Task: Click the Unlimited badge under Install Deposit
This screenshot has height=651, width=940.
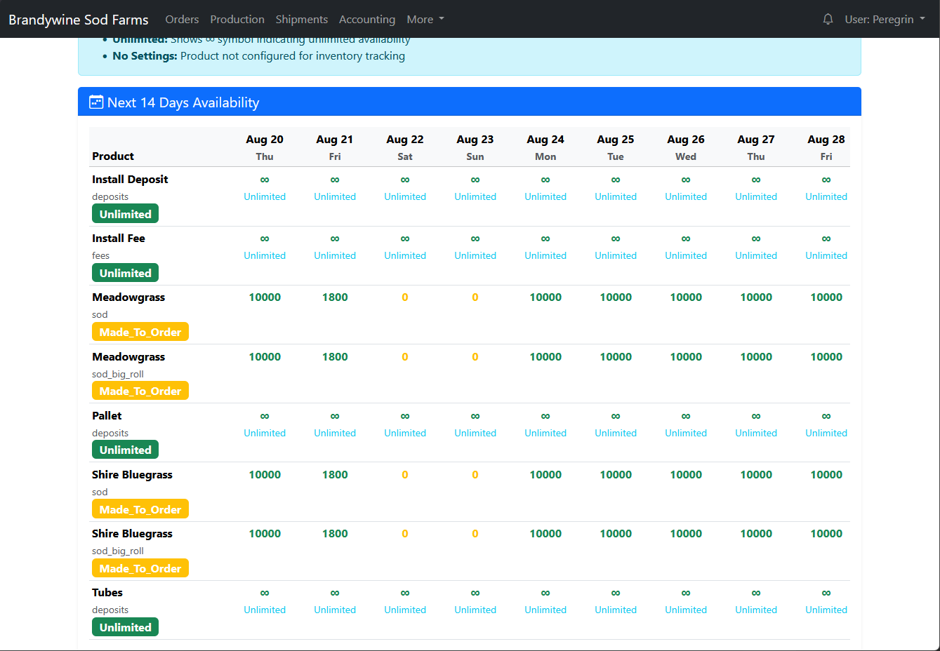Action: (126, 214)
